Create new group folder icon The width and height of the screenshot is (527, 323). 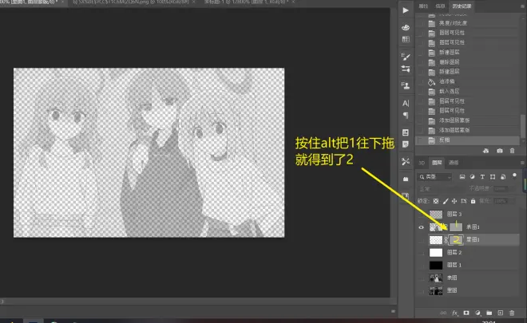[489, 313]
